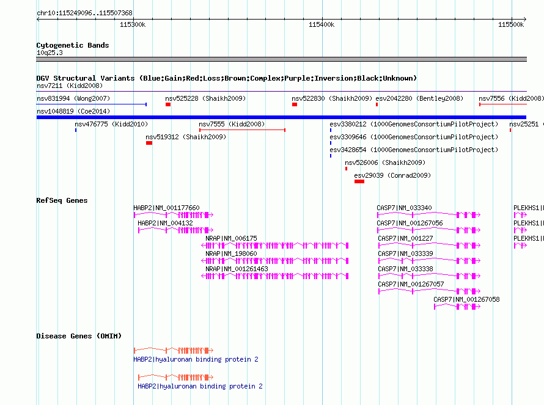Select the RefSeq Genes track title

pyautogui.click(x=62, y=200)
